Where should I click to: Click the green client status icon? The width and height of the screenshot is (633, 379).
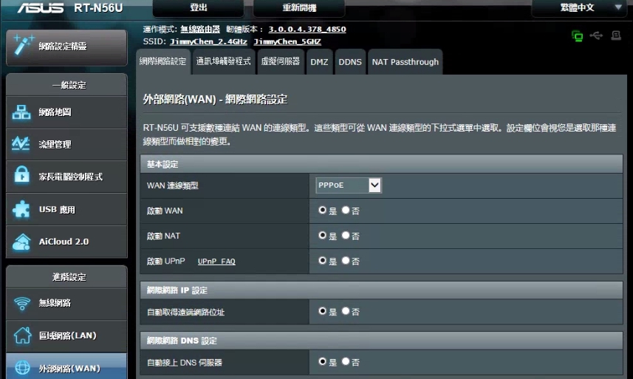578,36
